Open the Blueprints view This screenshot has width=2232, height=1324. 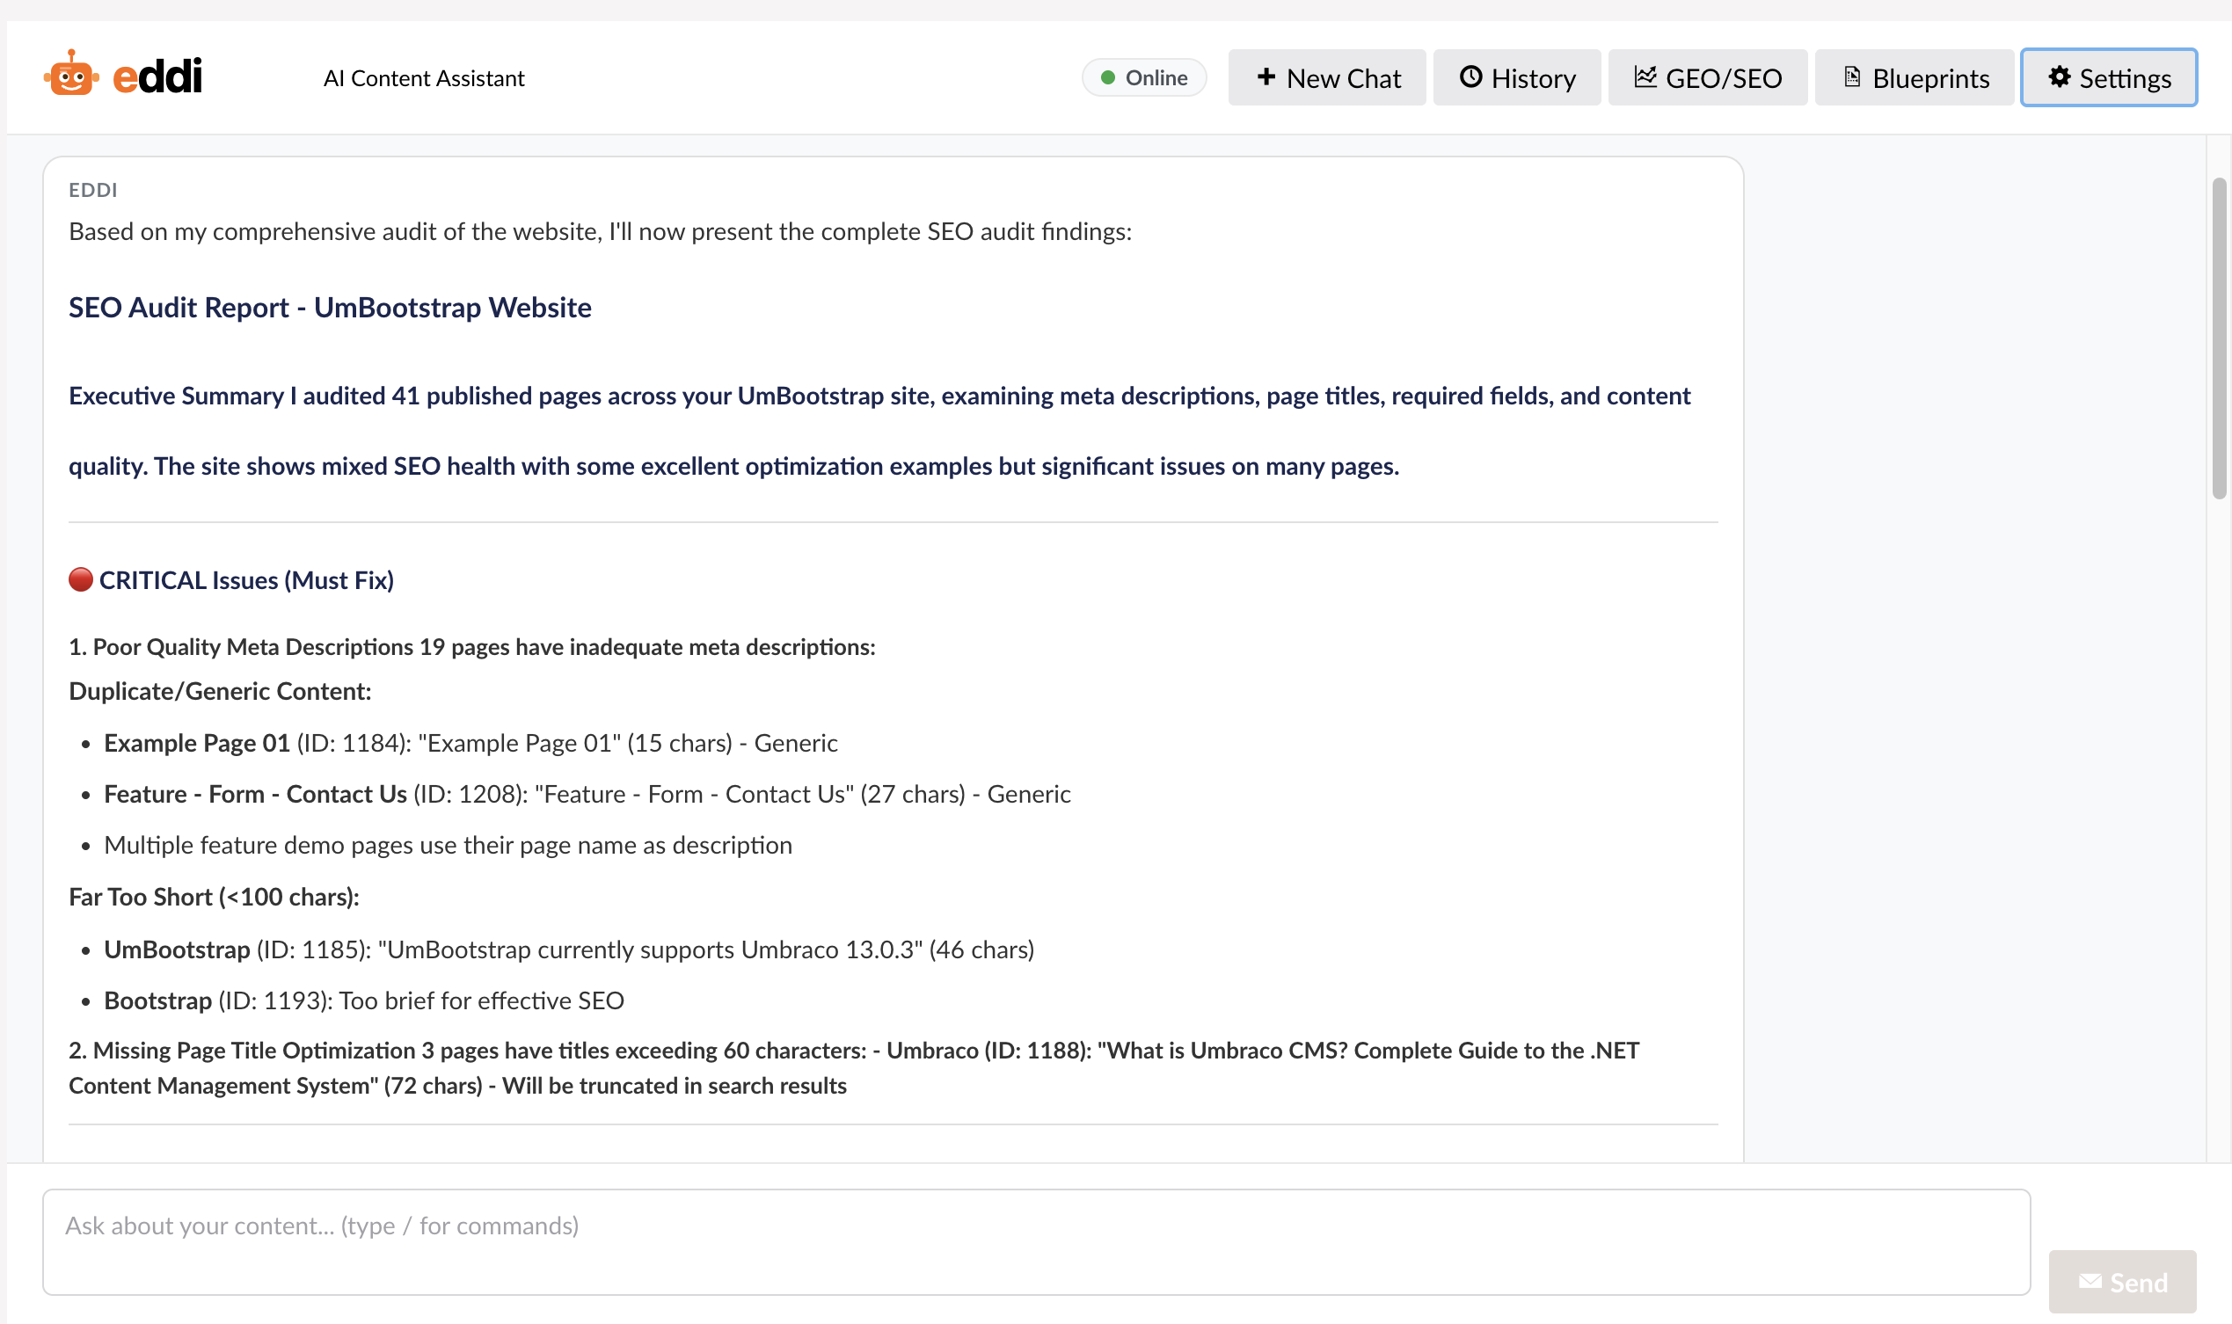tap(1914, 77)
